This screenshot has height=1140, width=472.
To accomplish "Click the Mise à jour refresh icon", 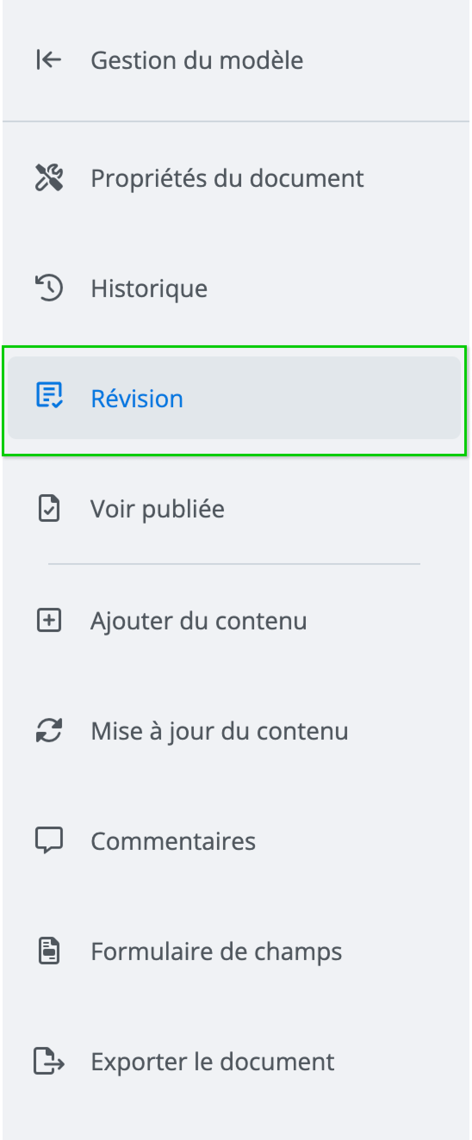I will (49, 730).
